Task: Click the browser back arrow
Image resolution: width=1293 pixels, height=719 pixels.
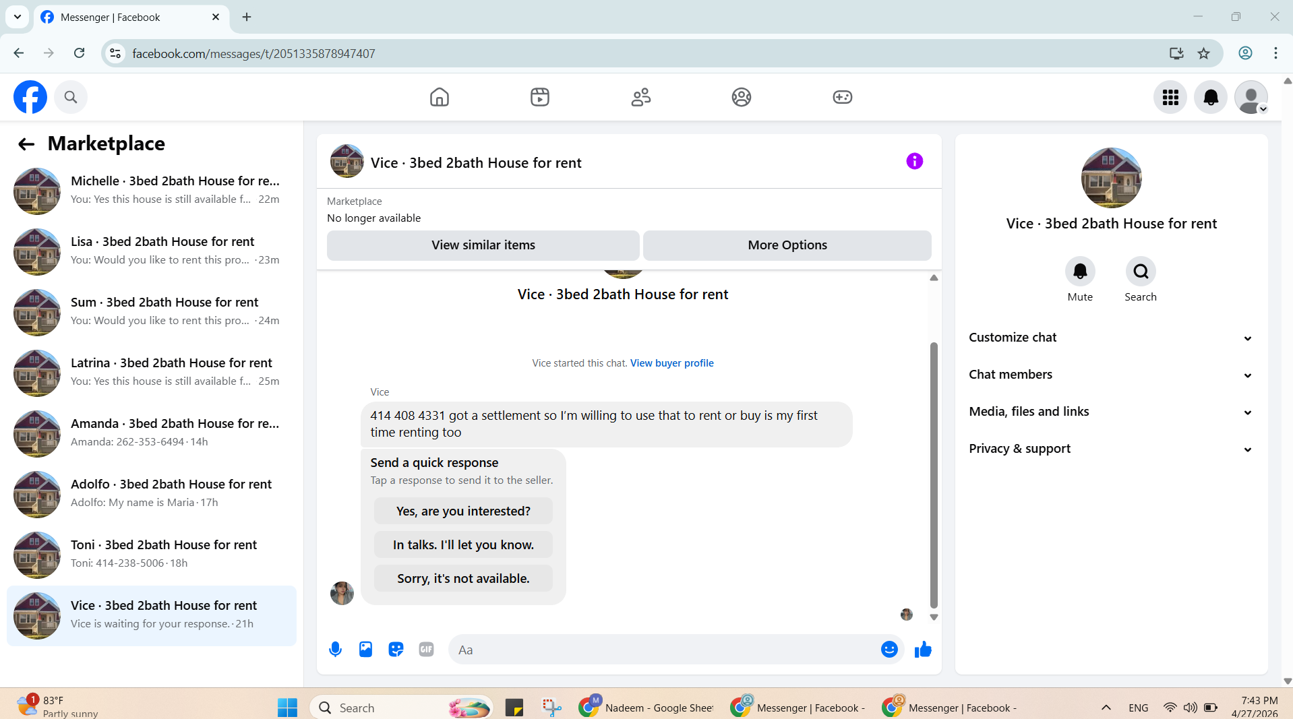Action: coord(19,53)
